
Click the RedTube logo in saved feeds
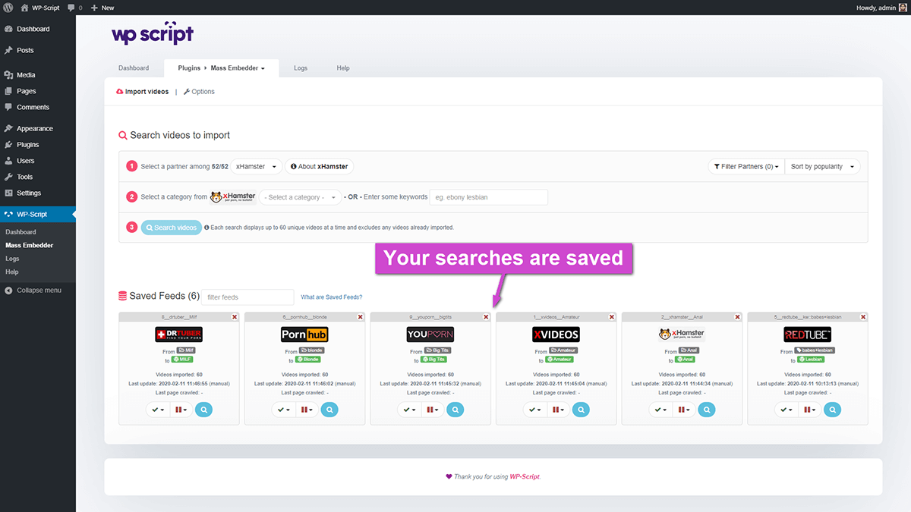point(808,335)
